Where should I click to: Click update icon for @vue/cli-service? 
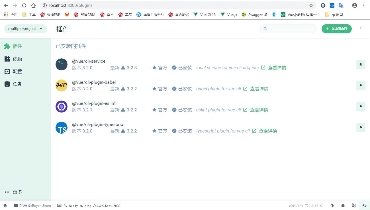[361, 64]
